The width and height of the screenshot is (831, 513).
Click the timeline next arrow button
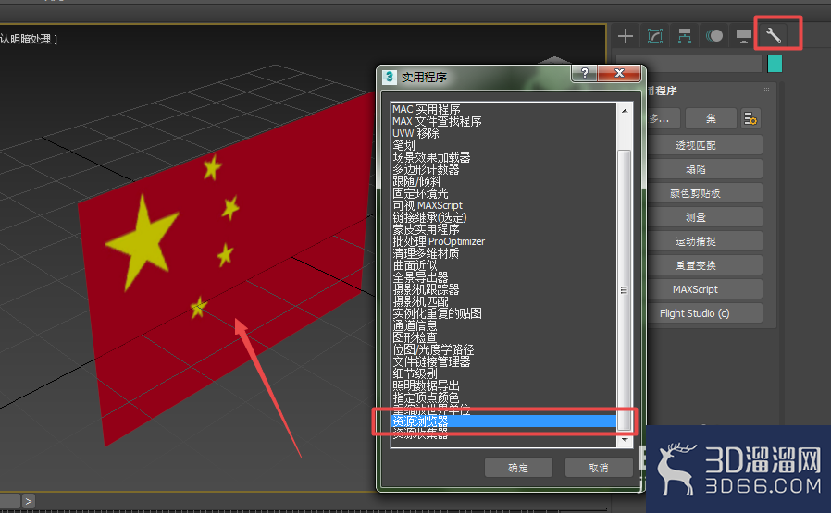[x=28, y=501]
